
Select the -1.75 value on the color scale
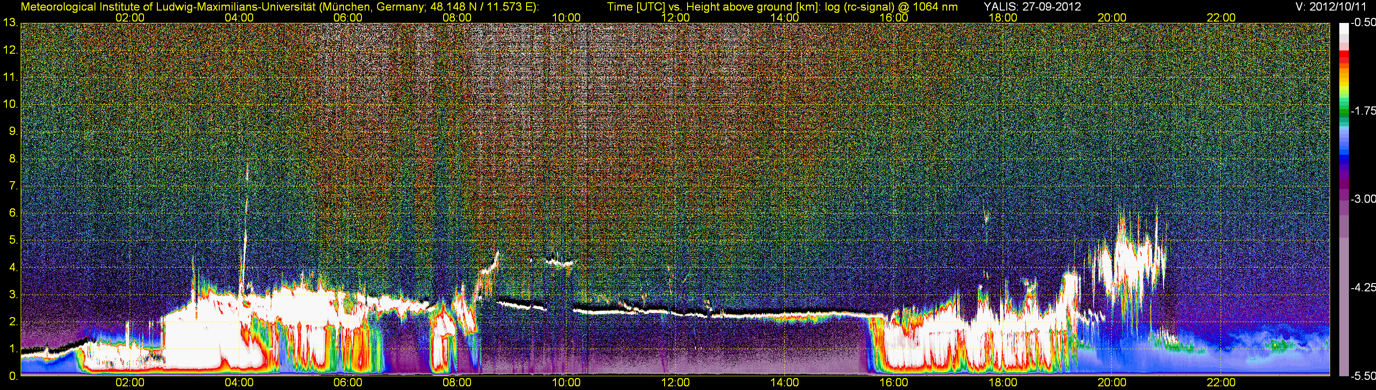click(1363, 111)
